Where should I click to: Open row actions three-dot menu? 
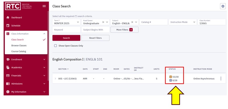tap(221, 79)
